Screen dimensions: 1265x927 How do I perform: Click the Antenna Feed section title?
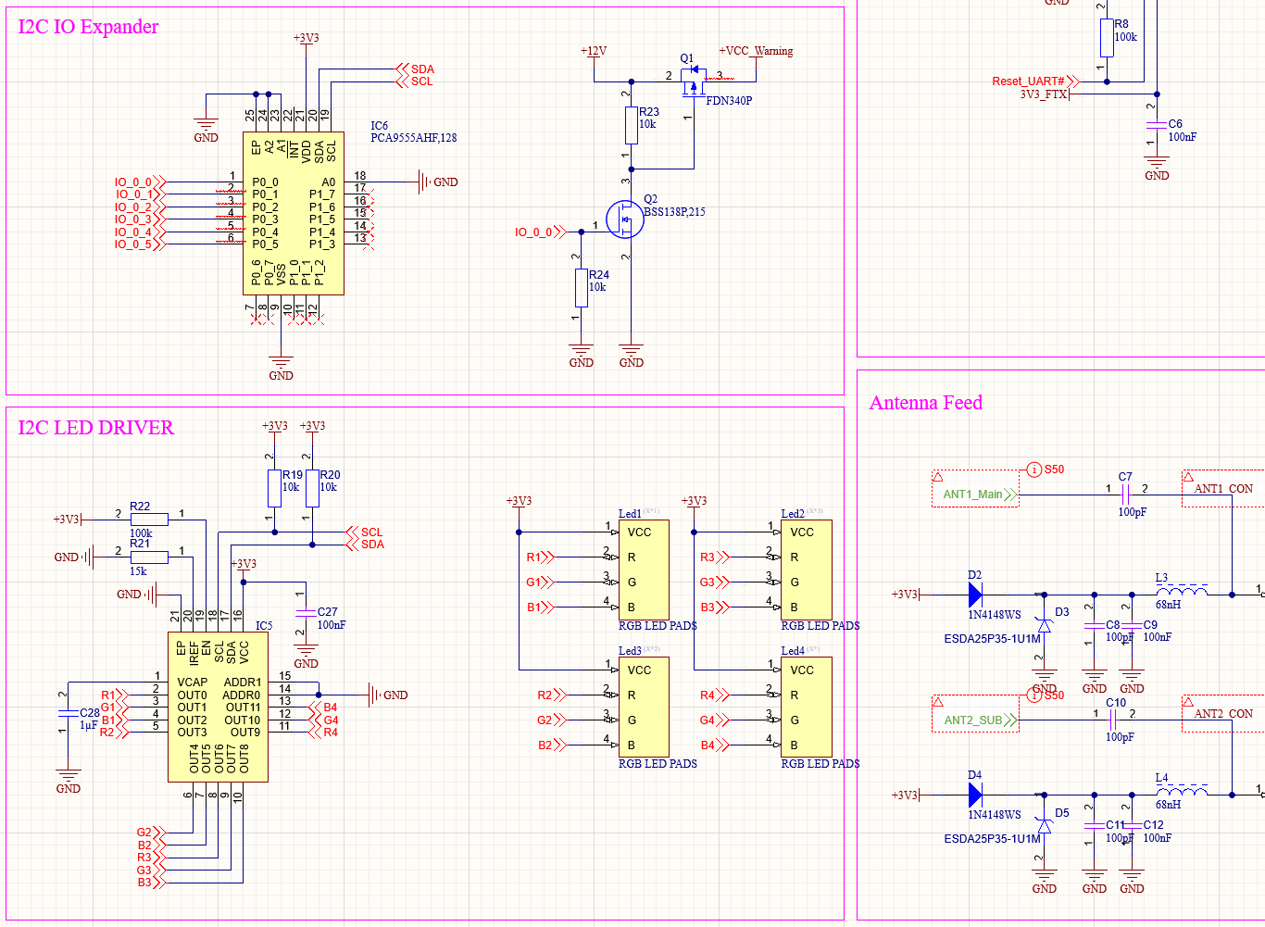[926, 403]
